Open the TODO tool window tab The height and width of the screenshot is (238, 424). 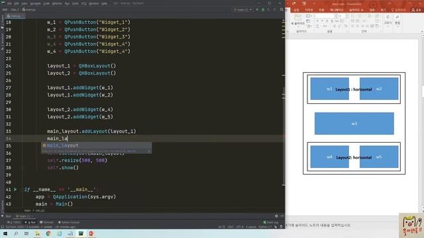[x=14, y=222]
